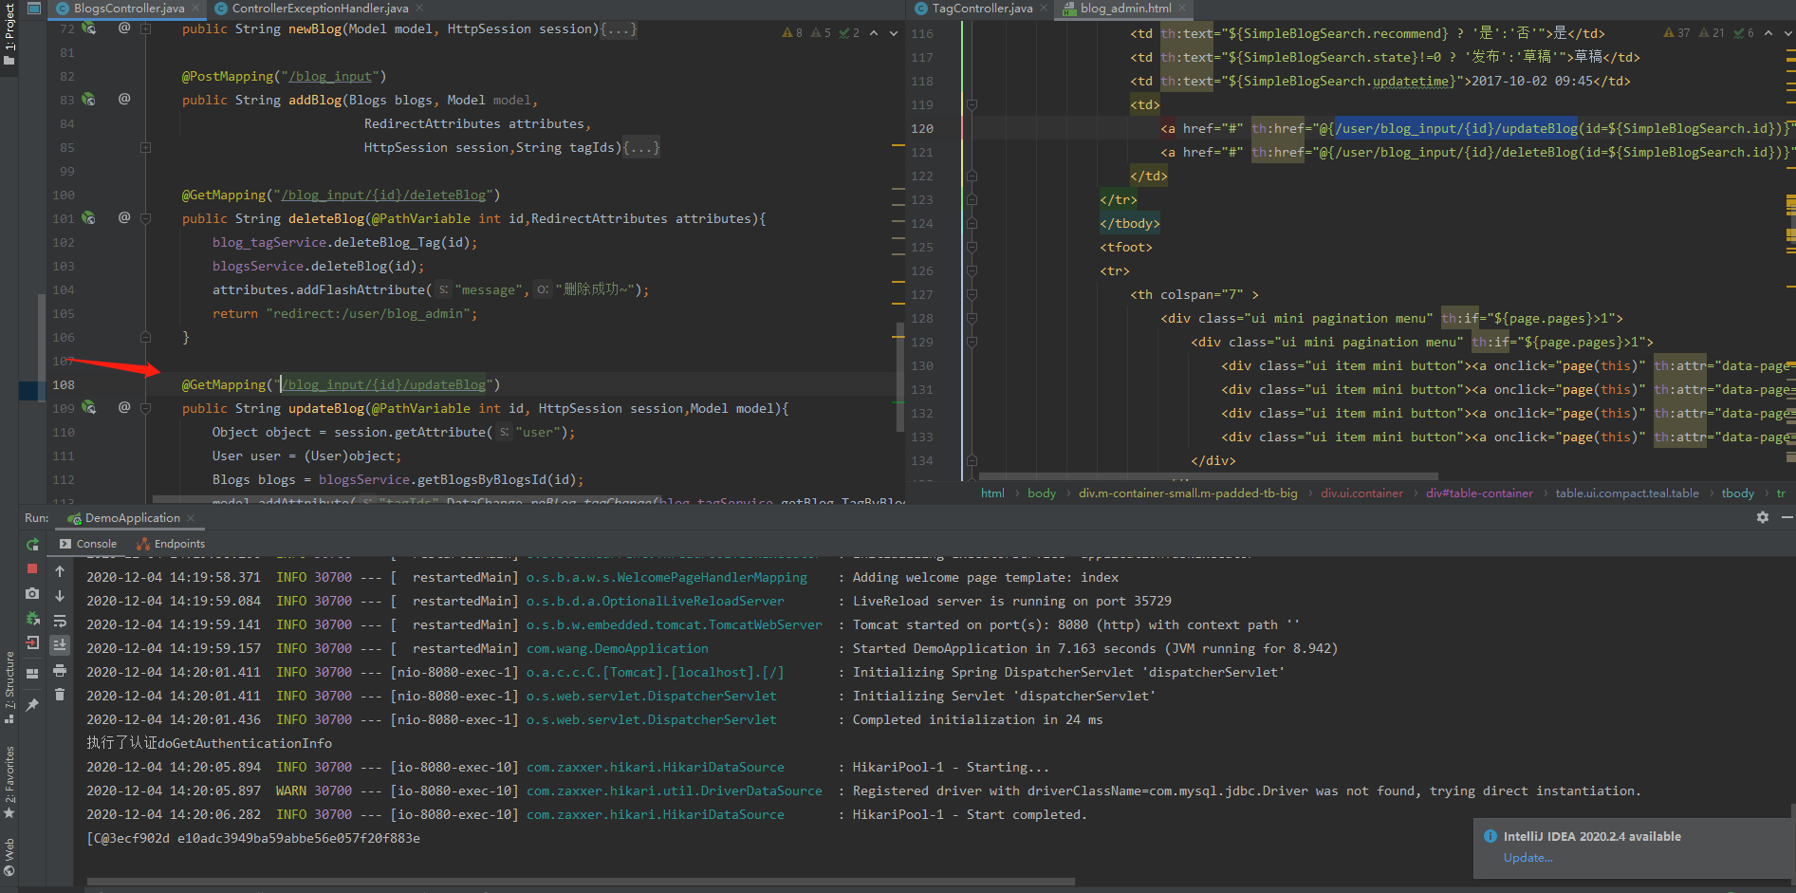The width and height of the screenshot is (1796, 893).
Task: Click Spring web gutter icon on line 83
Action: coord(89,99)
